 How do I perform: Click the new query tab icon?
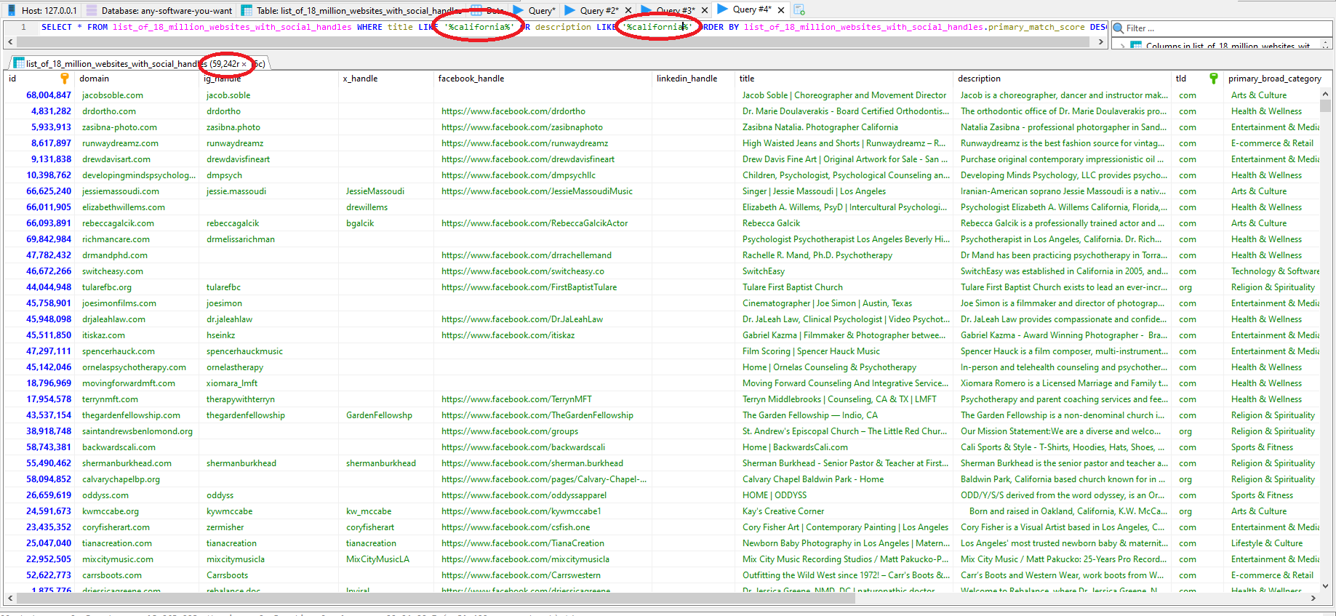(799, 10)
